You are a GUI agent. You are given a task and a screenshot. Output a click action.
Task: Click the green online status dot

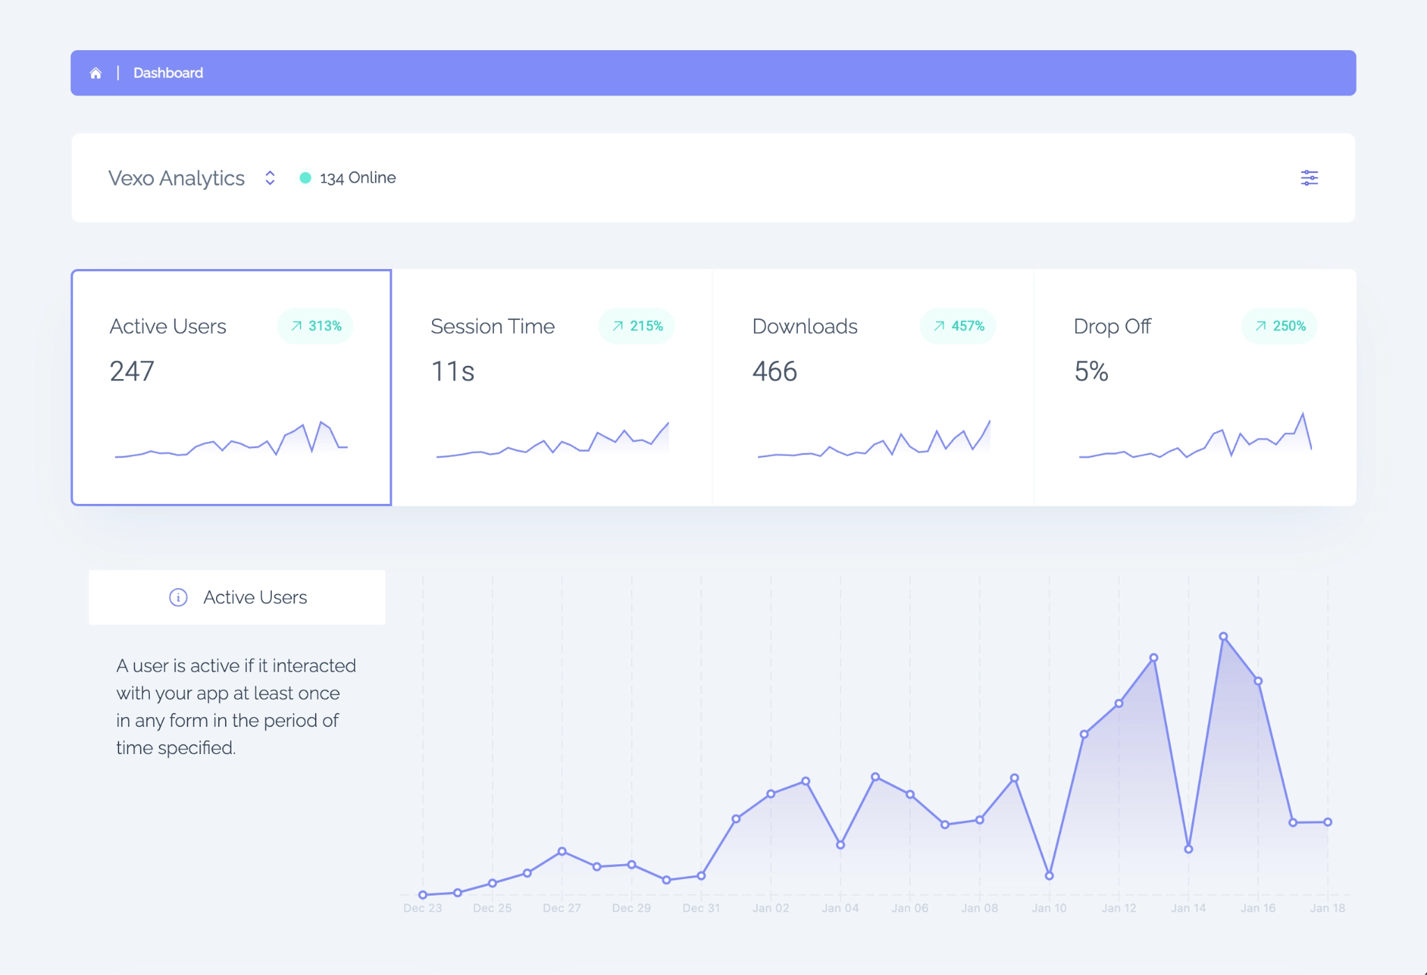(x=304, y=178)
